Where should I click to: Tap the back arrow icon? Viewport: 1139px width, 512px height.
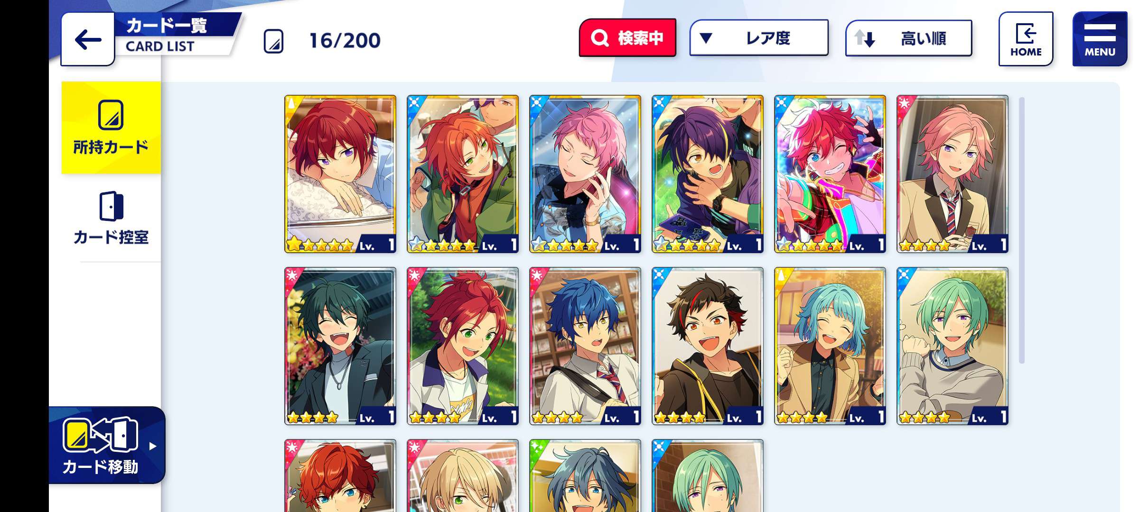coord(88,39)
